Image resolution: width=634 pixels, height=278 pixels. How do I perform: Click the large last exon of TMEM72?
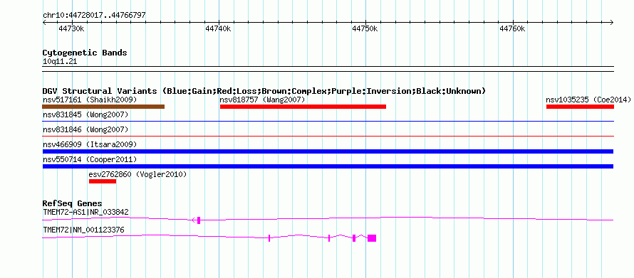(372, 238)
